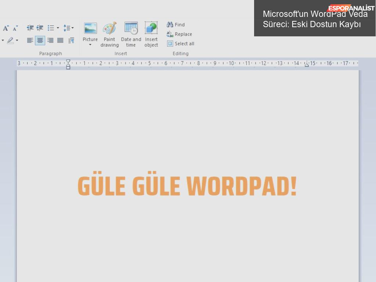Click the Shrink font icon

pyautogui.click(x=15, y=28)
